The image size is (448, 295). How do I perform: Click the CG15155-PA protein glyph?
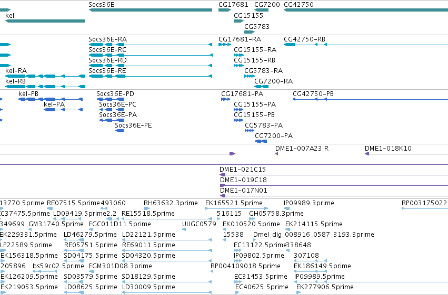coord(238,110)
